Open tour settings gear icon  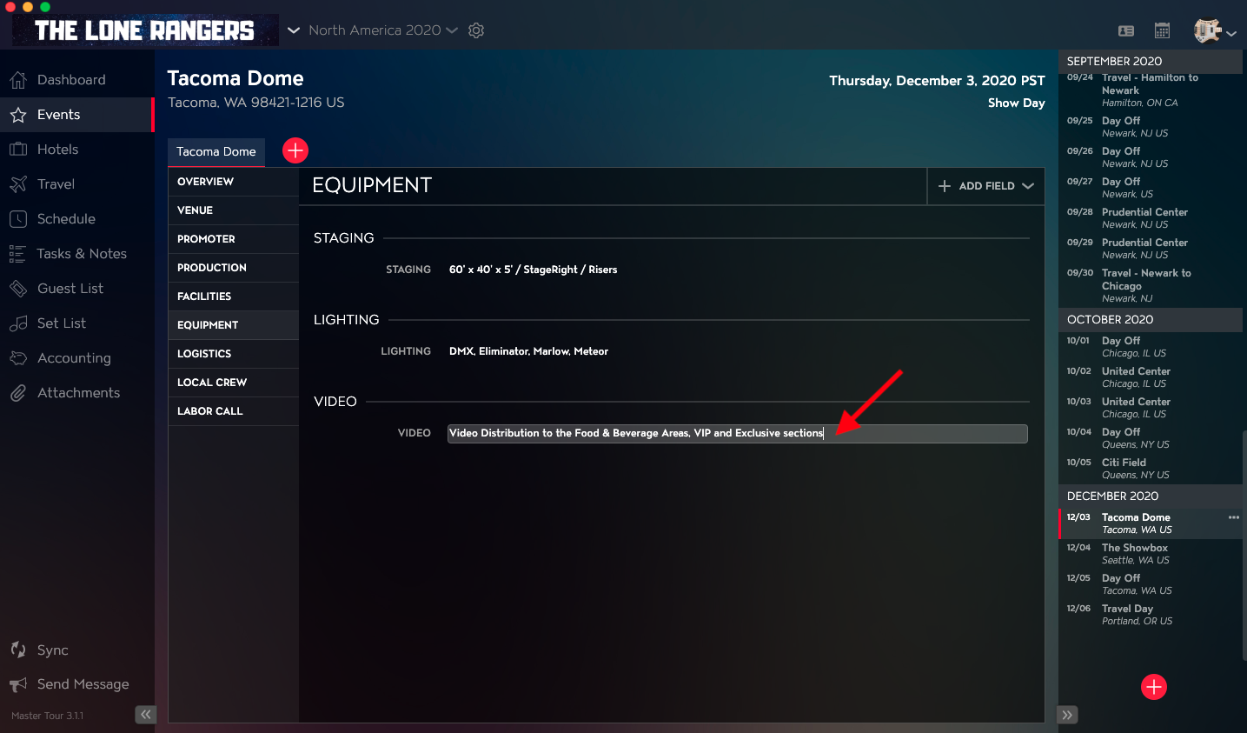click(476, 30)
